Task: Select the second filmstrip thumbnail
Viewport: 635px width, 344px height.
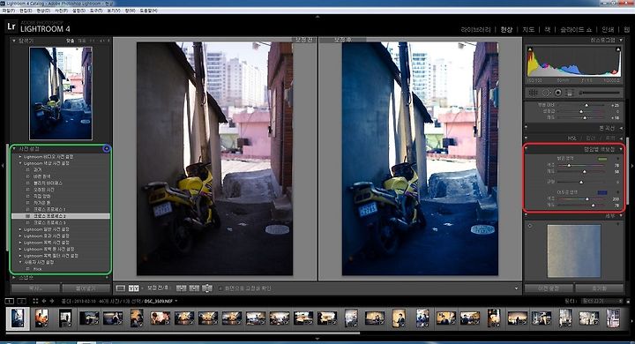Action: pyautogui.click(x=41, y=318)
